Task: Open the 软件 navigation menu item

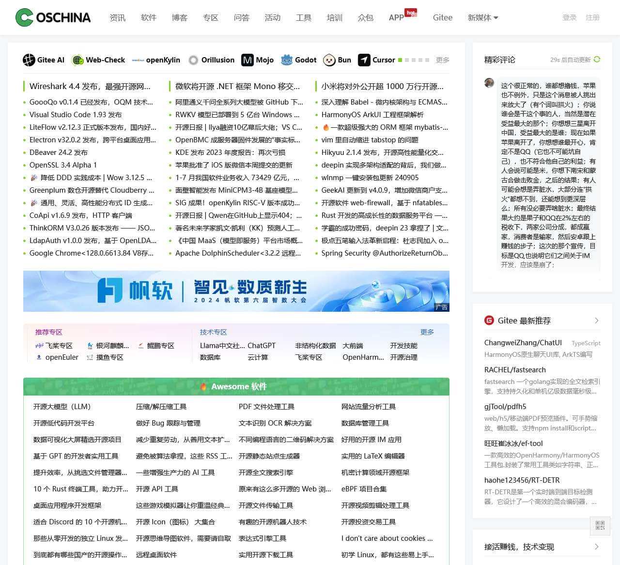Action: click(148, 17)
